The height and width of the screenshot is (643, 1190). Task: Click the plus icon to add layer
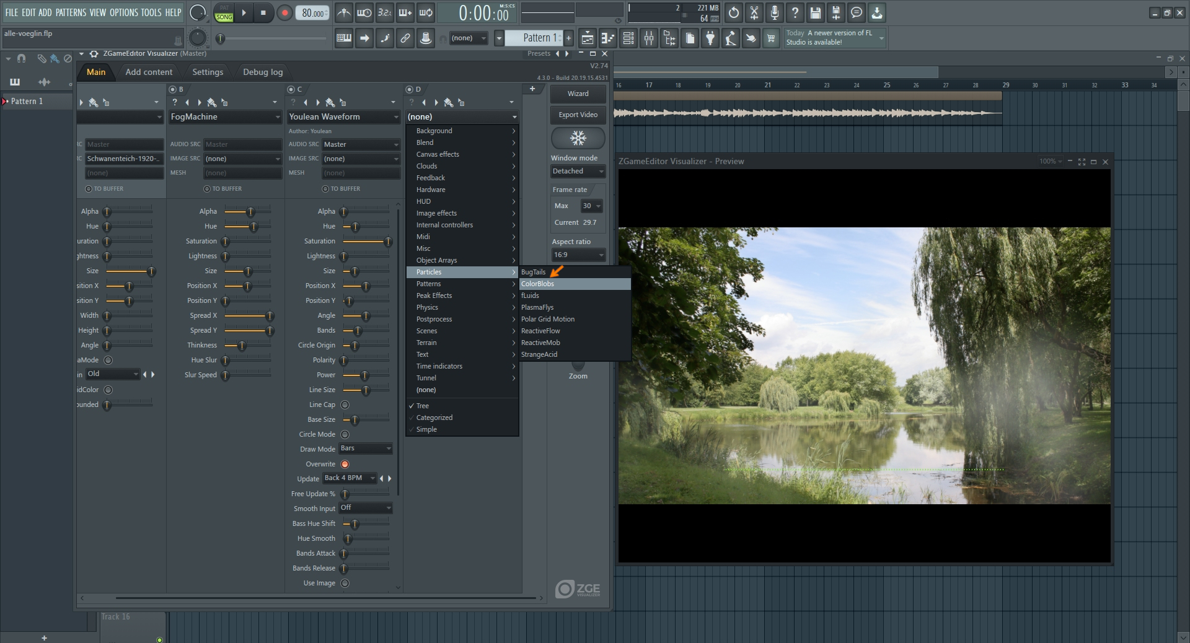click(x=532, y=89)
